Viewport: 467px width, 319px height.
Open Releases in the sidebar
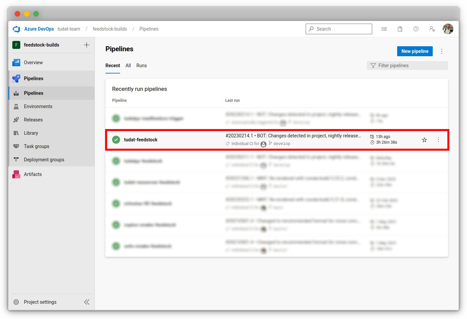pos(52,120)
